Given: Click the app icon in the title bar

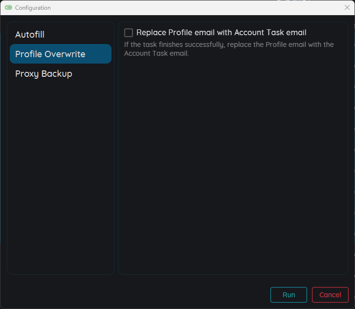Looking at the screenshot, I should [8, 7].
